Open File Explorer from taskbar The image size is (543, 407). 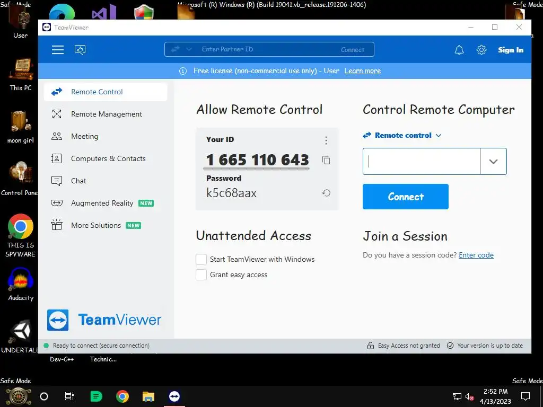tap(148, 396)
